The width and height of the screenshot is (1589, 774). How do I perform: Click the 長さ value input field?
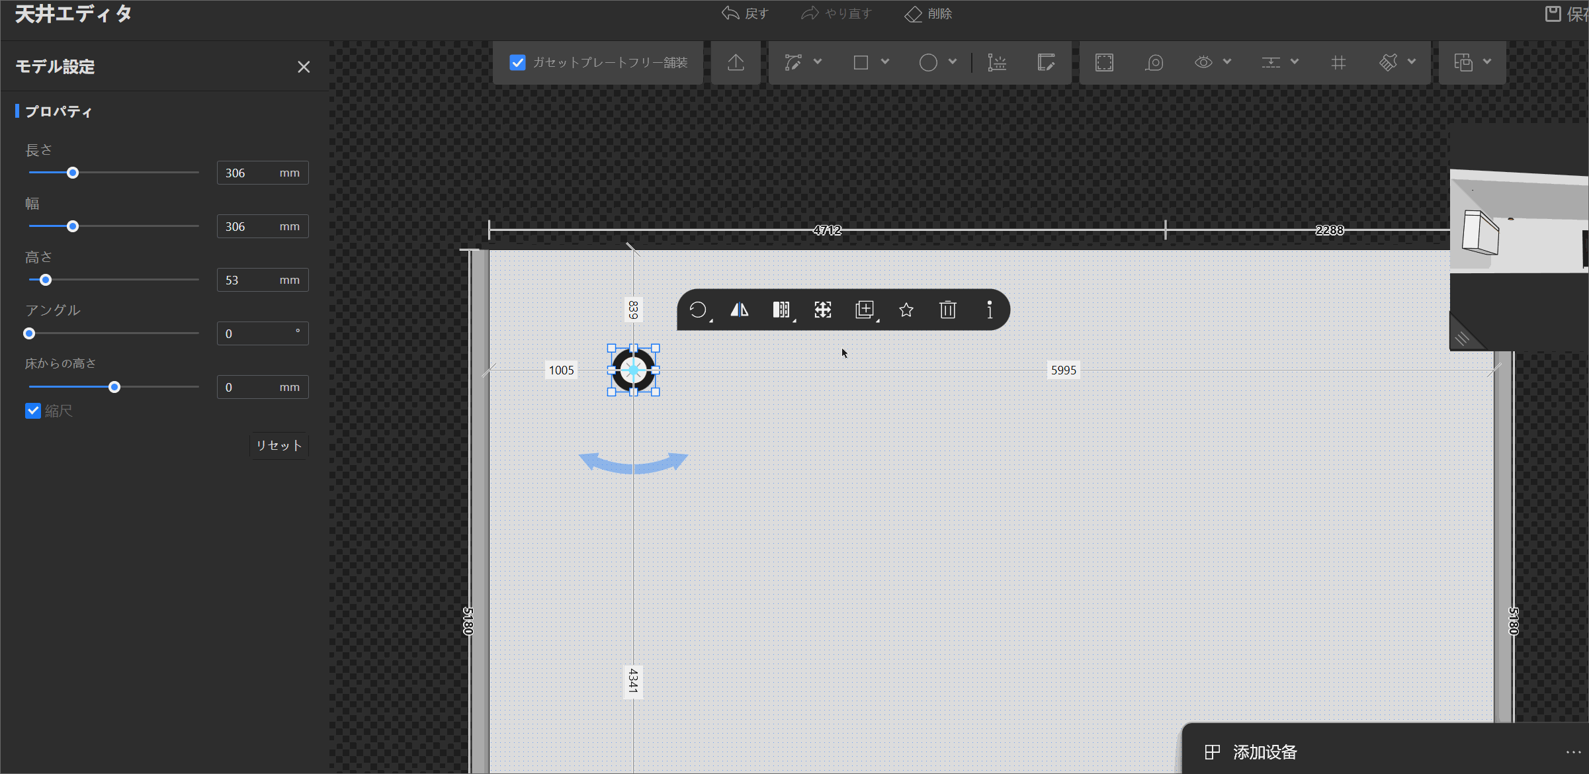coord(263,173)
